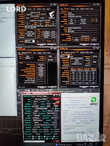Open the taskbar clock and date
Screen dimensions: 110x146
click(90, 144)
